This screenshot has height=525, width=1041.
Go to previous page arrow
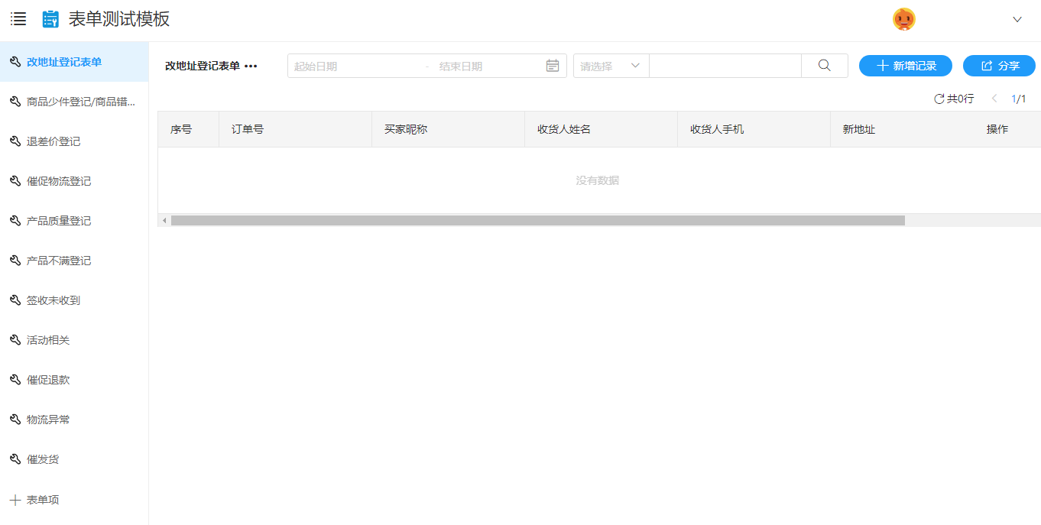coord(994,99)
